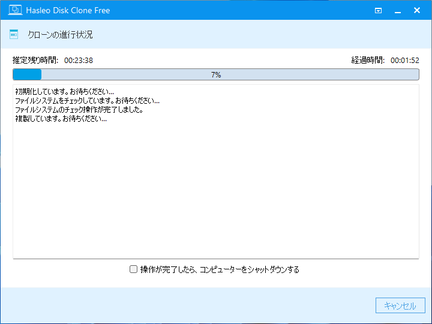Click the 経過時間 label
Screen dimensions: 432x324
[x=368, y=60]
